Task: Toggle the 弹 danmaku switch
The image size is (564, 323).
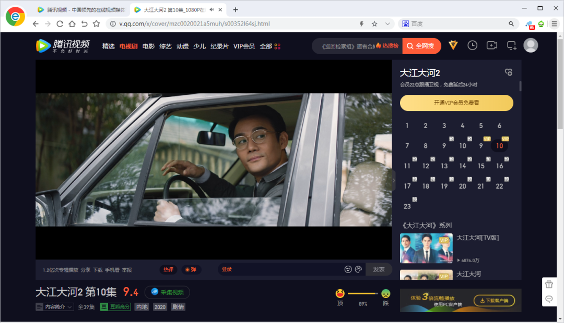Action: click(191, 269)
